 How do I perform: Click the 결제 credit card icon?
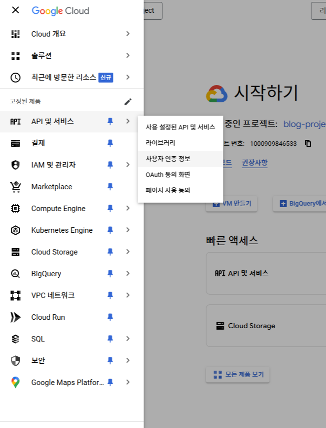(15, 143)
